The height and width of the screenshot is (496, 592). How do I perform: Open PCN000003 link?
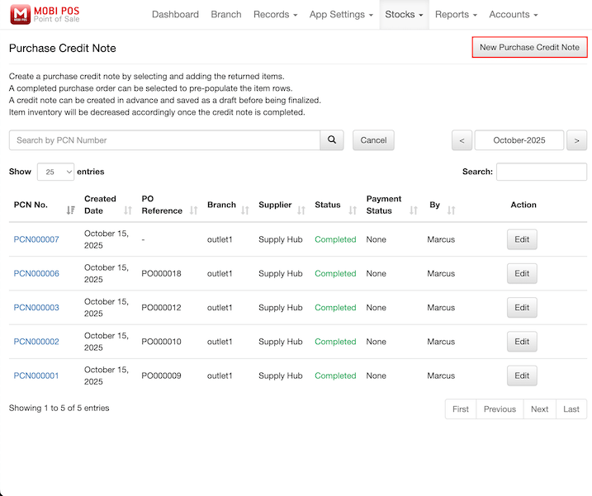pyautogui.click(x=36, y=307)
